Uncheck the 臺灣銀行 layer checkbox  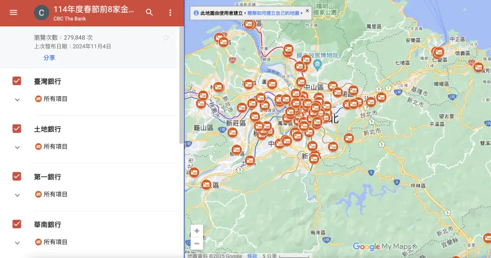tap(17, 81)
